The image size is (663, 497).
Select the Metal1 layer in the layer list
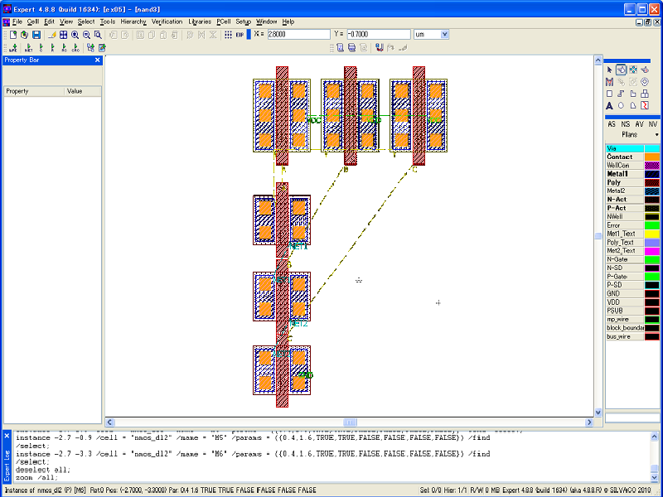click(x=618, y=174)
